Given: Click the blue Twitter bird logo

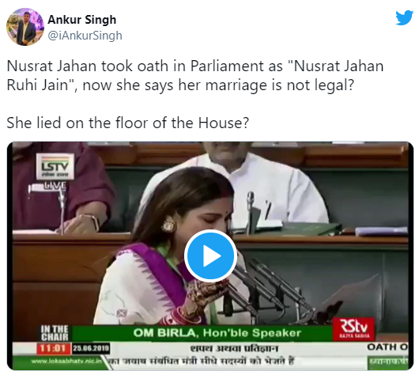Looking at the screenshot, I should (404, 17).
